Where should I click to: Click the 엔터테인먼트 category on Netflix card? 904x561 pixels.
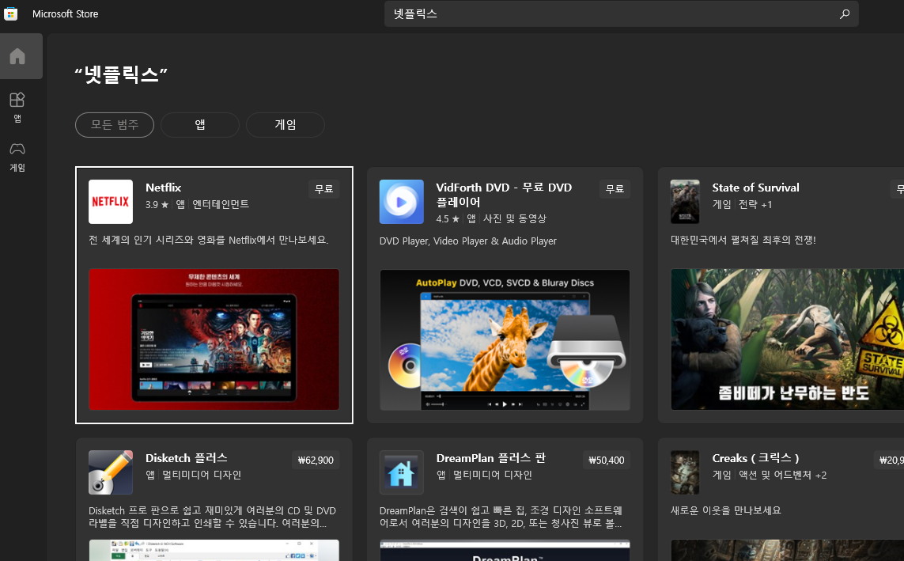pos(221,204)
